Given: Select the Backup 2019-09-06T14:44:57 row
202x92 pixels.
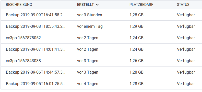Looking at the screenshot, I should click(x=101, y=72).
